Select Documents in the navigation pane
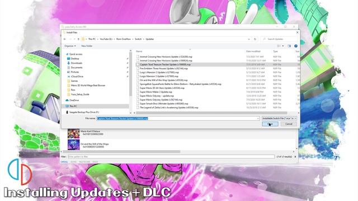 pyautogui.click(x=77, y=68)
